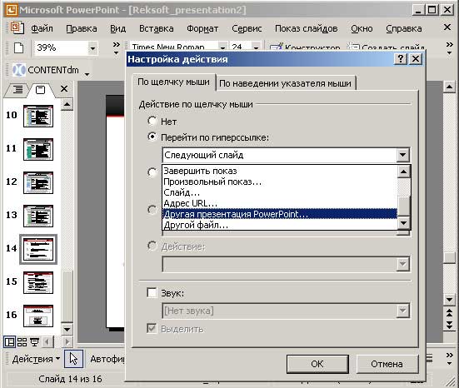Open the Действия drawing menu dropdown

[37, 359]
